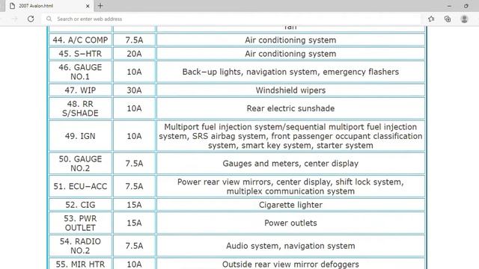Select the 44. A/C COMP cell
Image resolution: width=479 pixels, height=269 pixels.
tap(80, 40)
